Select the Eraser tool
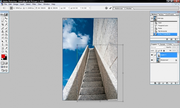The image size is (180, 108). 2,34
